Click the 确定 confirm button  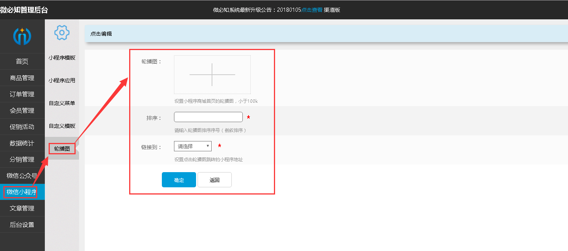[179, 179]
